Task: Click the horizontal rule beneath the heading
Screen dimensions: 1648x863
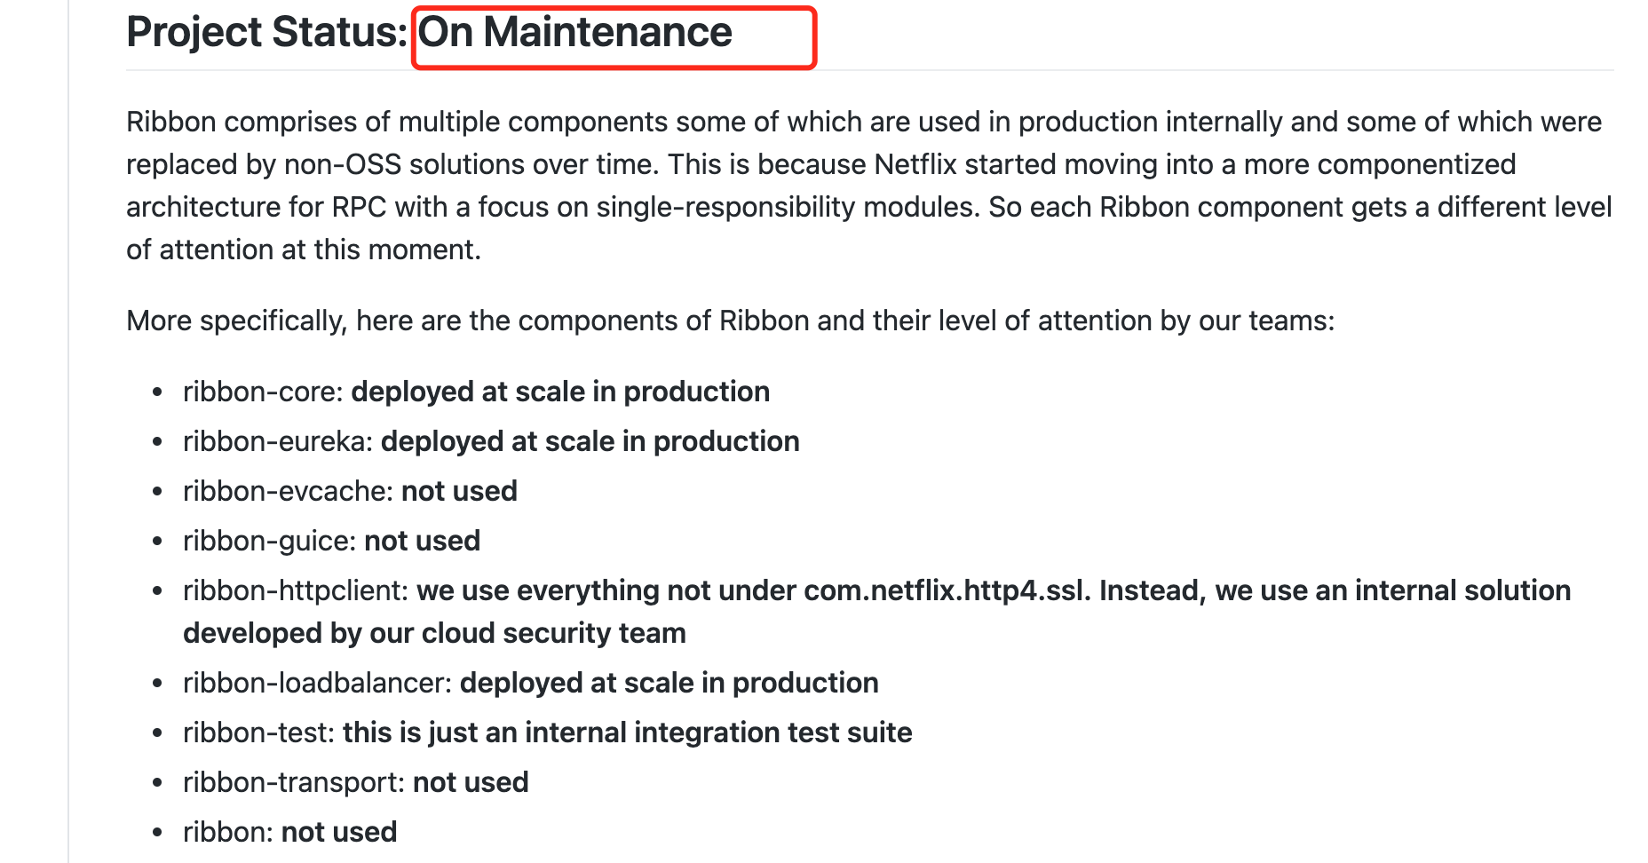Action: (x=870, y=70)
